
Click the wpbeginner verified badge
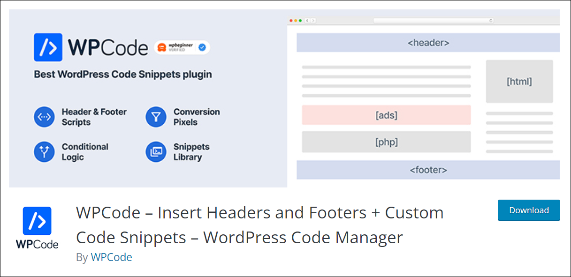[182, 47]
